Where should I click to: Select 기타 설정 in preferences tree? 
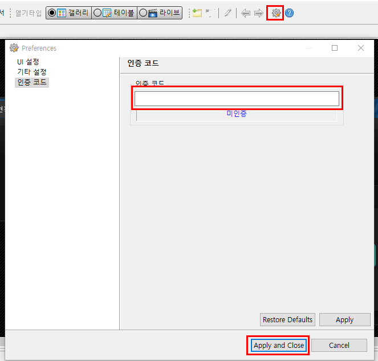point(31,72)
